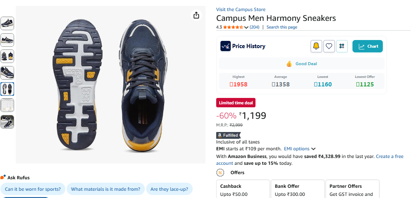
Task: Click the share icon on product image
Action: click(x=196, y=15)
